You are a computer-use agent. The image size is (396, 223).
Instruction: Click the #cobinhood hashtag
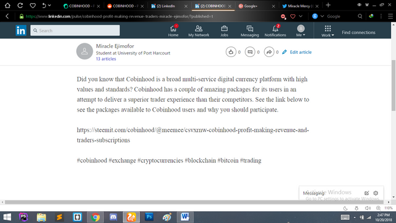click(x=92, y=160)
